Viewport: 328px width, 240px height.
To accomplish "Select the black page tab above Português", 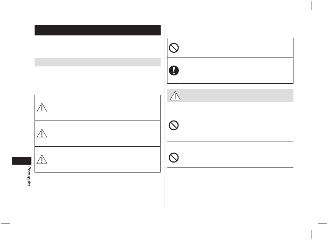I will 21,161.
